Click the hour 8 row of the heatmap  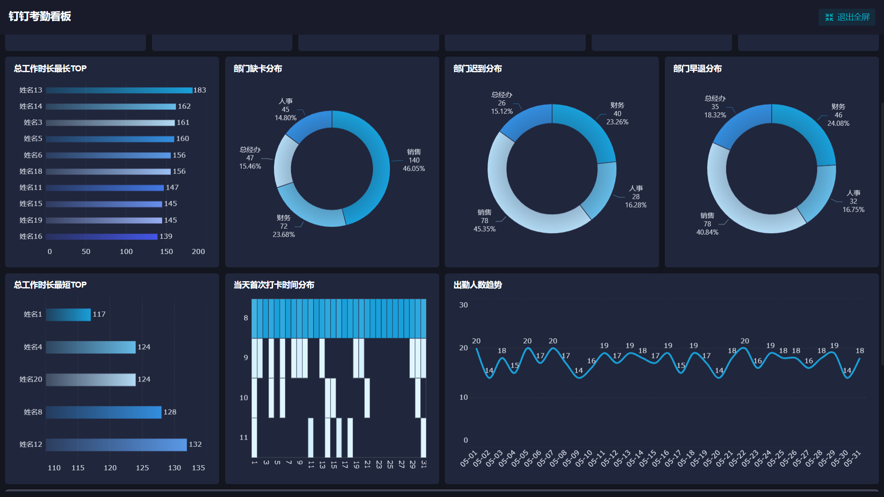(x=339, y=318)
